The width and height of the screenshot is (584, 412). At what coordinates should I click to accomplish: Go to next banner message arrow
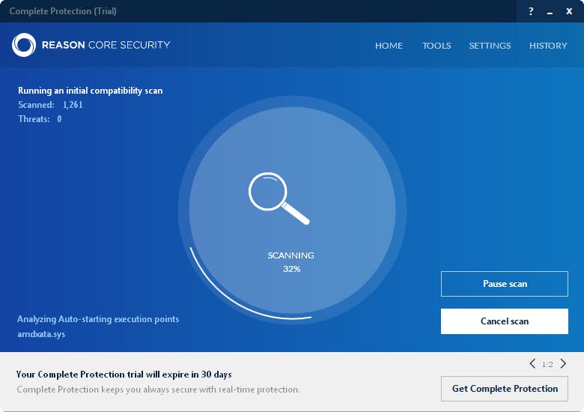point(563,363)
